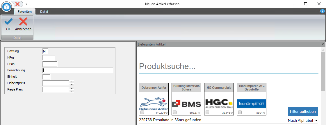Click into the Bezeichnung text field

[x=78, y=70]
